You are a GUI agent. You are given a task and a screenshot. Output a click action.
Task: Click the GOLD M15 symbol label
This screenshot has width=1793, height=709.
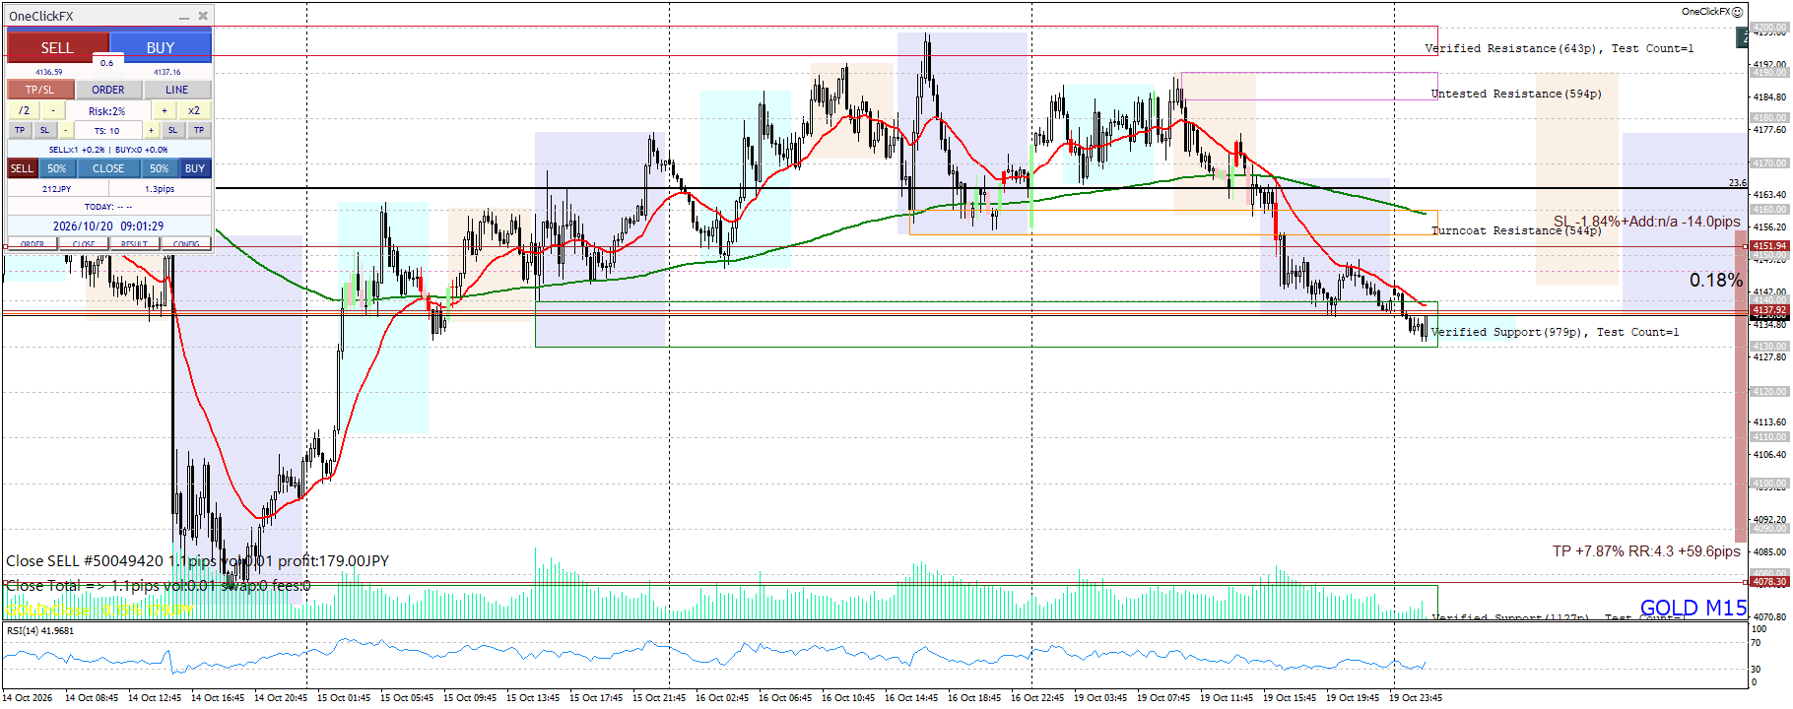click(1693, 608)
